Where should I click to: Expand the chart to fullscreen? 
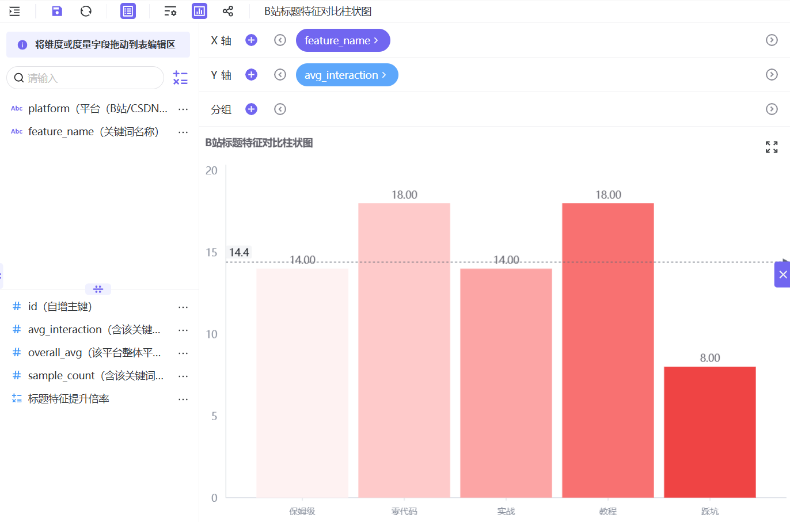(x=772, y=147)
